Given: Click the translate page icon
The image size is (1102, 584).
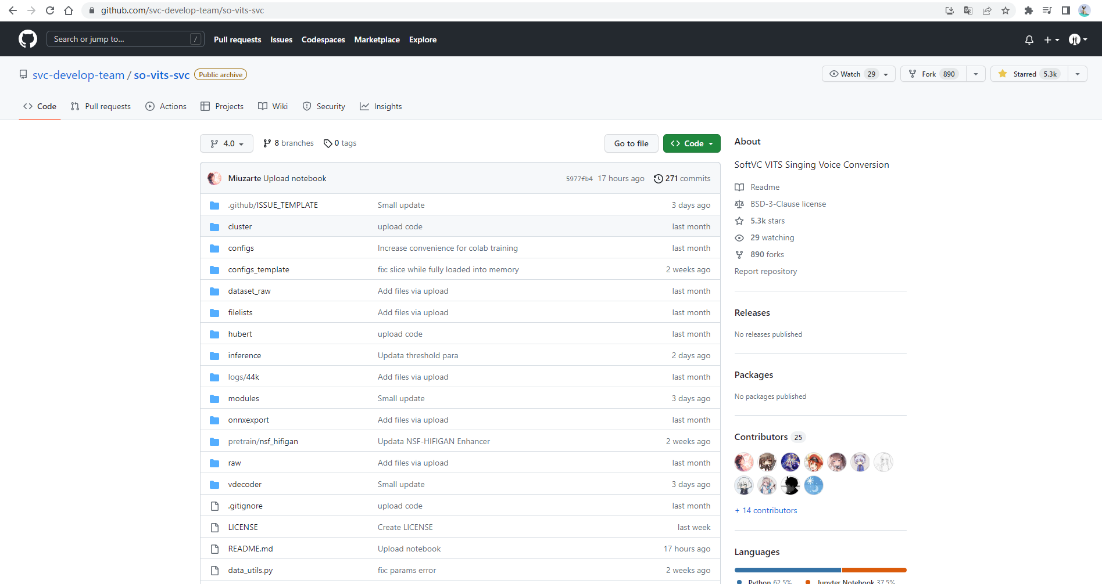Looking at the screenshot, I should pos(968,10).
